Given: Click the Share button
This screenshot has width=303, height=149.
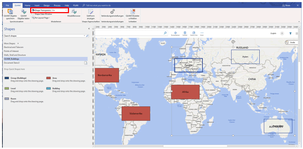Looking at the screenshot, I should coord(286,6).
